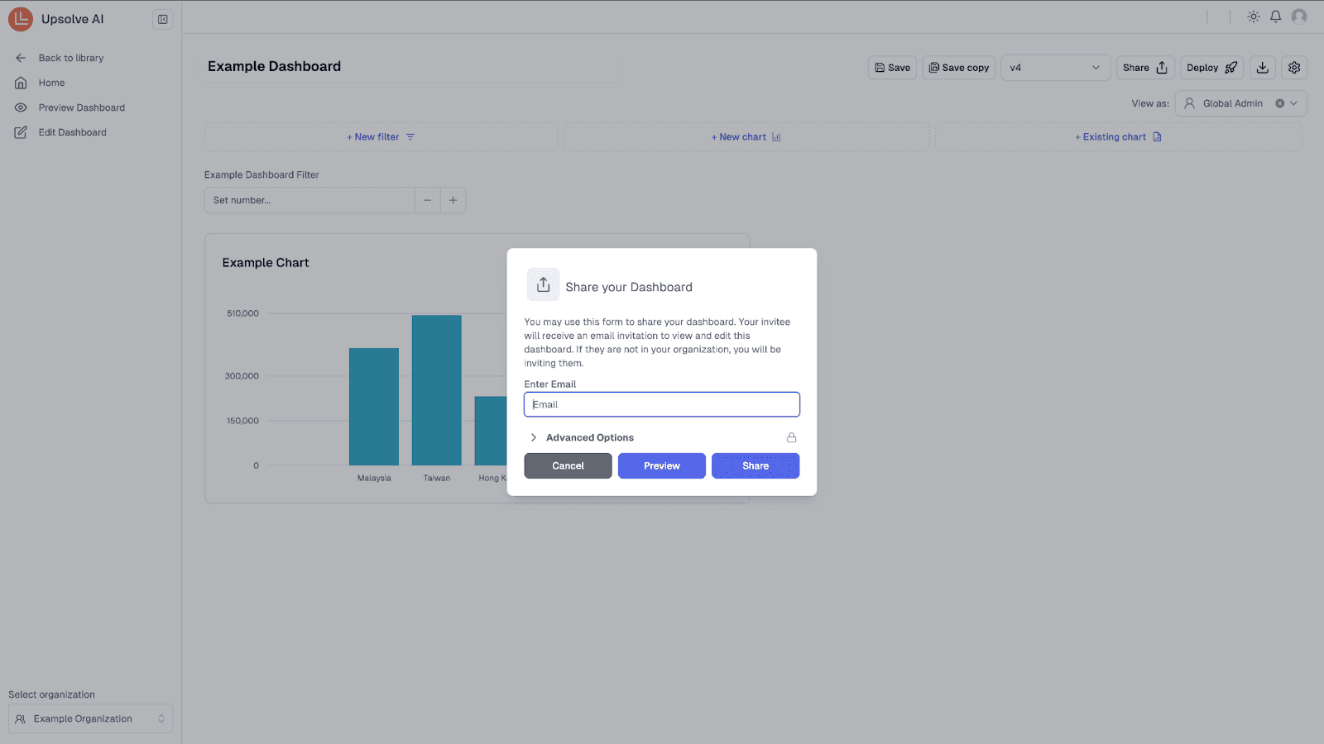This screenshot has height=744, width=1324.
Task: Increase the filter value with the plus button
Action: pos(453,200)
